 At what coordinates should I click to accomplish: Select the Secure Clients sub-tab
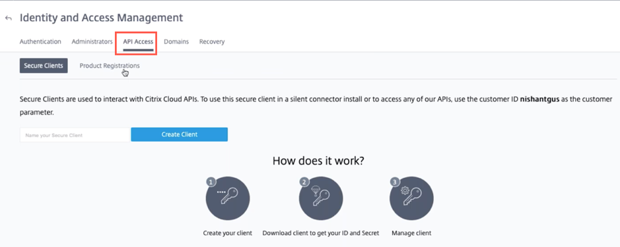pos(44,65)
